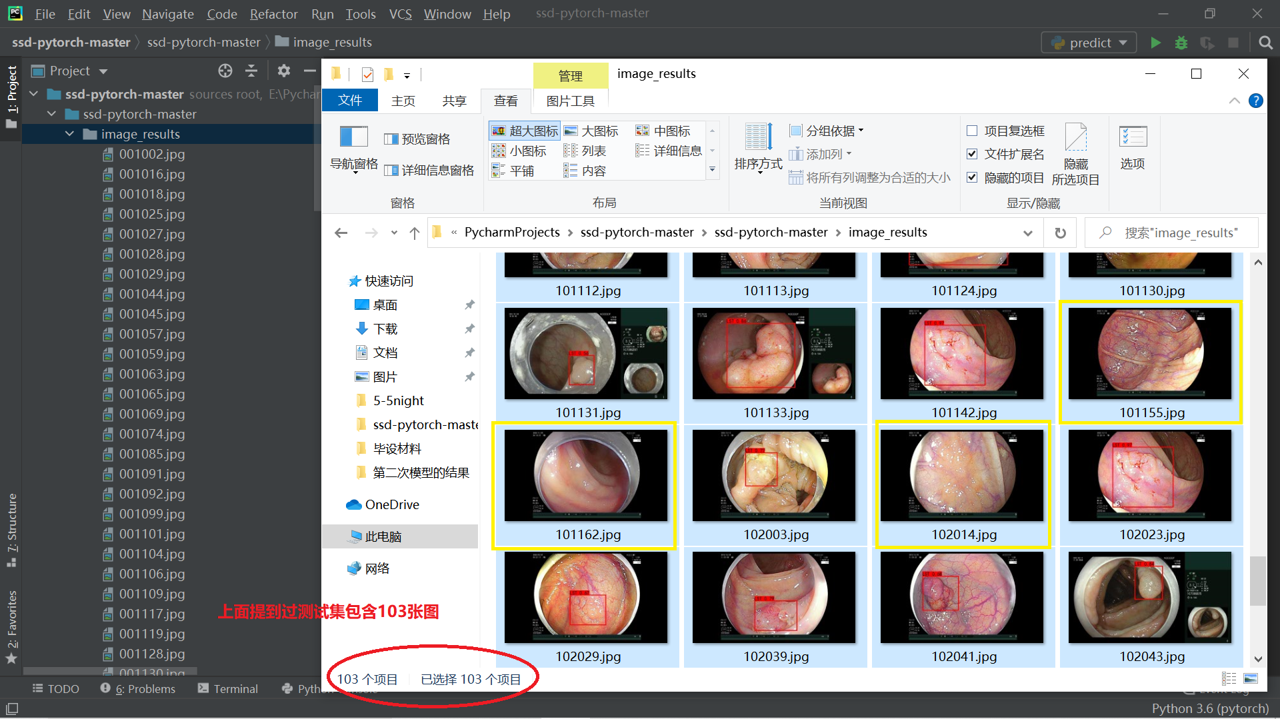Open Search Everywhere with the magnifier icon
This screenshot has height=719, width=1280.
click(1265, 42)
